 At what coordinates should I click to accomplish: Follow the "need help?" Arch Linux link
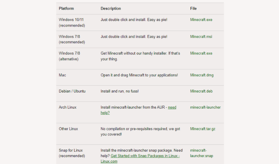[139, 110]
